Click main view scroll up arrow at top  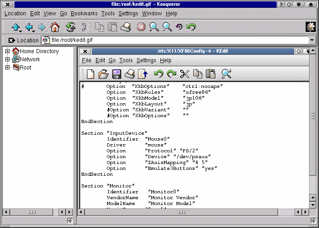pyautogui.click(x=313, y=50)
